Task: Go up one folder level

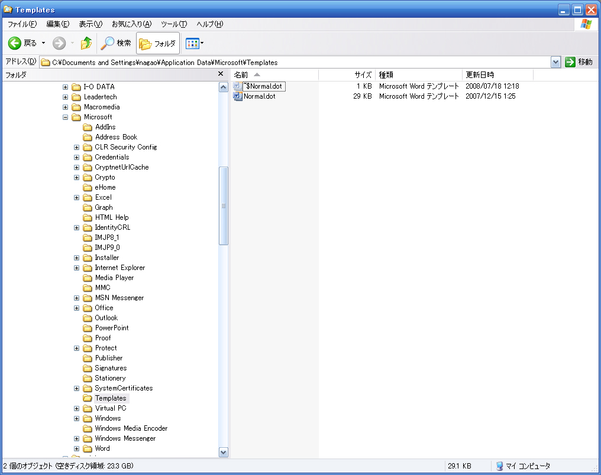Action: tap(86, 43)
